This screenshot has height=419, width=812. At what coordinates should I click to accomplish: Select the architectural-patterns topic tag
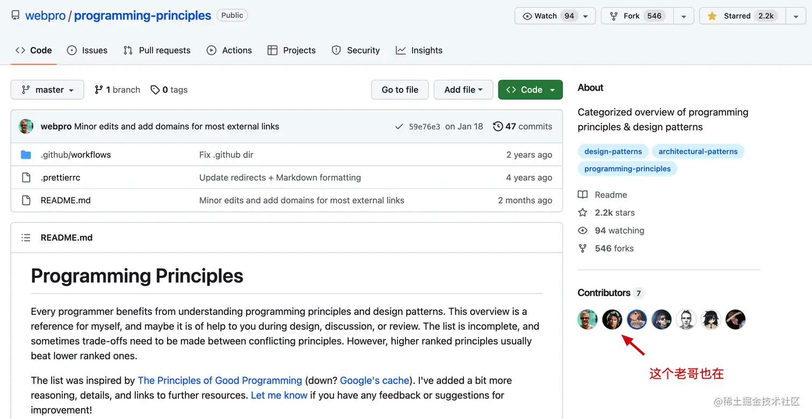[698, 151]
